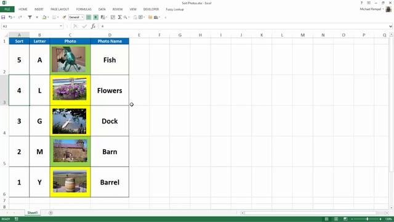Click the AutoSum sigma icon

[119, 17]
